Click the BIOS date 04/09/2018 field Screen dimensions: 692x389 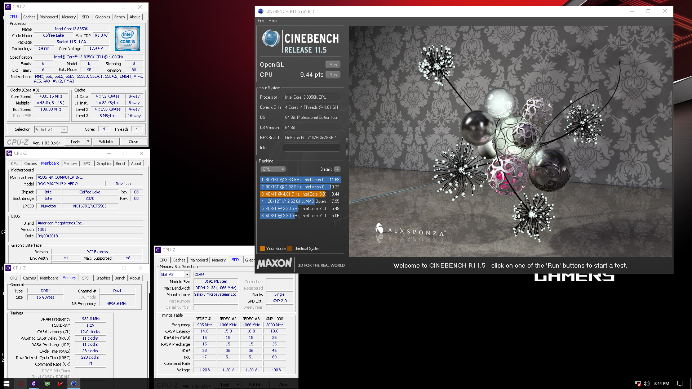[x=90, y=236]
